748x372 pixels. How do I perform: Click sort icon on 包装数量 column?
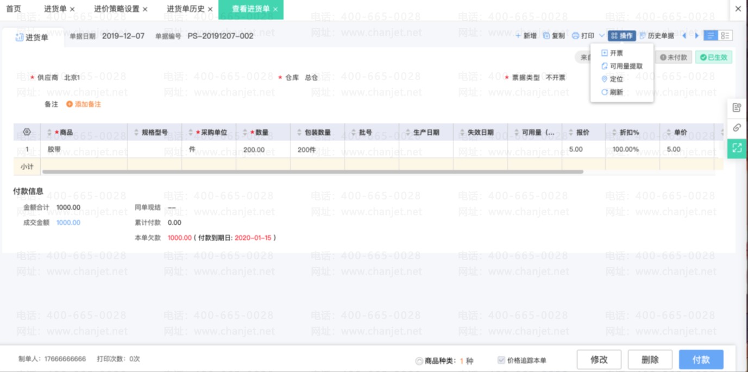[299, 133]
